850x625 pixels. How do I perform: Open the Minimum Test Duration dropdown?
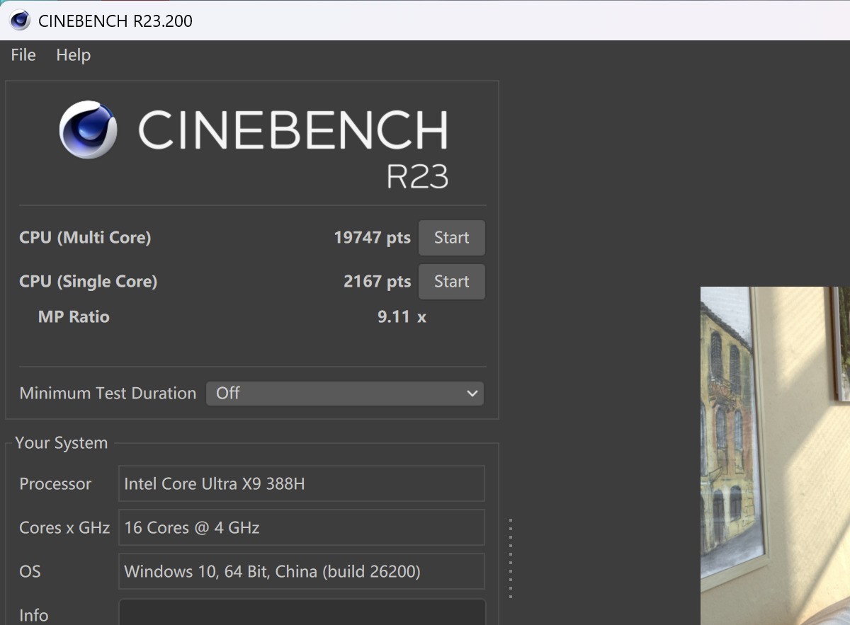click(x=344, y=394)
